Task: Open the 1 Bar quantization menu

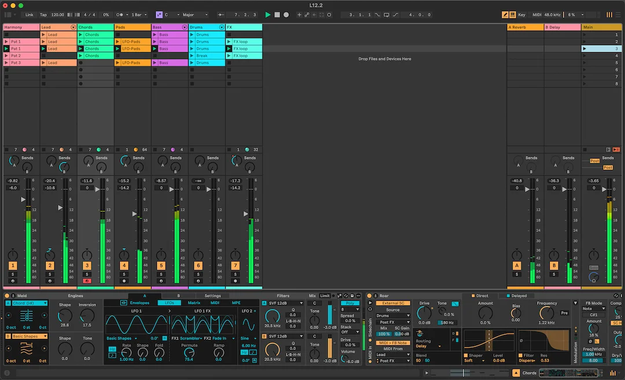Action: 139,14
